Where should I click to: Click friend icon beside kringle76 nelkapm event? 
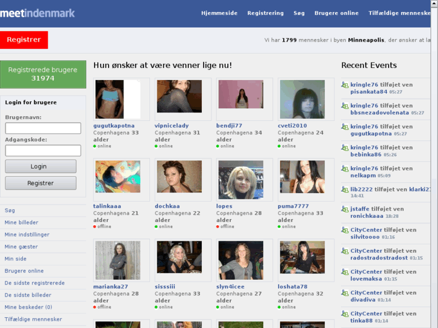(345, 169)
